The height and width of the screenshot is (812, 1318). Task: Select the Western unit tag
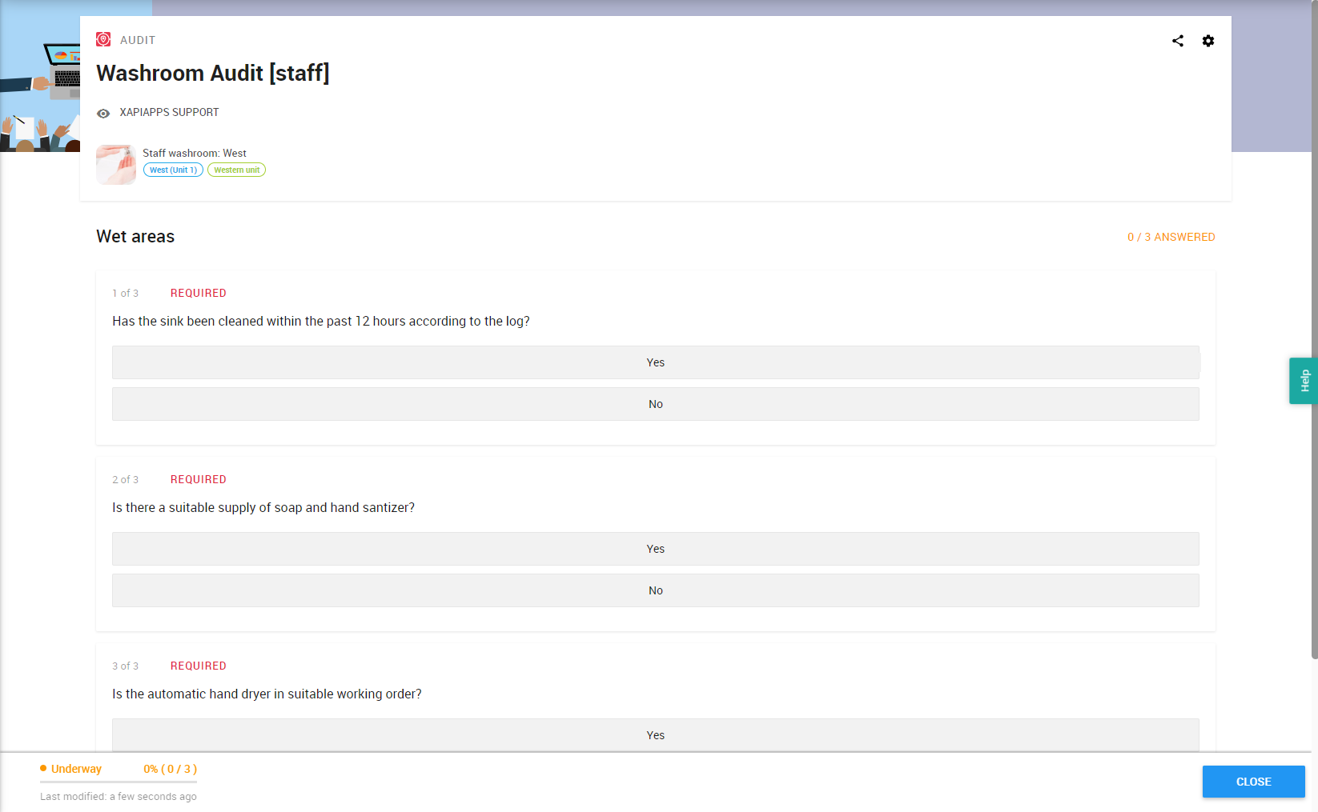(x=236, y=170)
